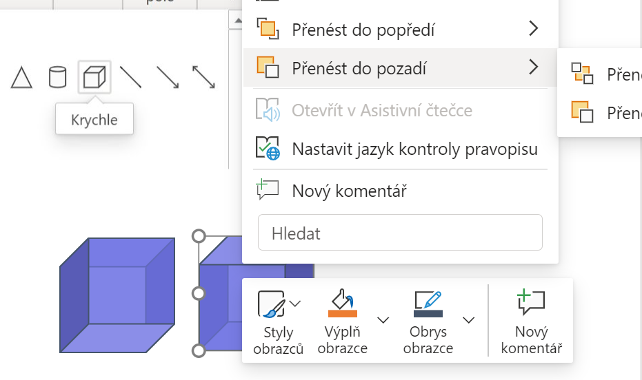Select the plain straight line shape
The image size is (642, 380).
coord(130,77)
